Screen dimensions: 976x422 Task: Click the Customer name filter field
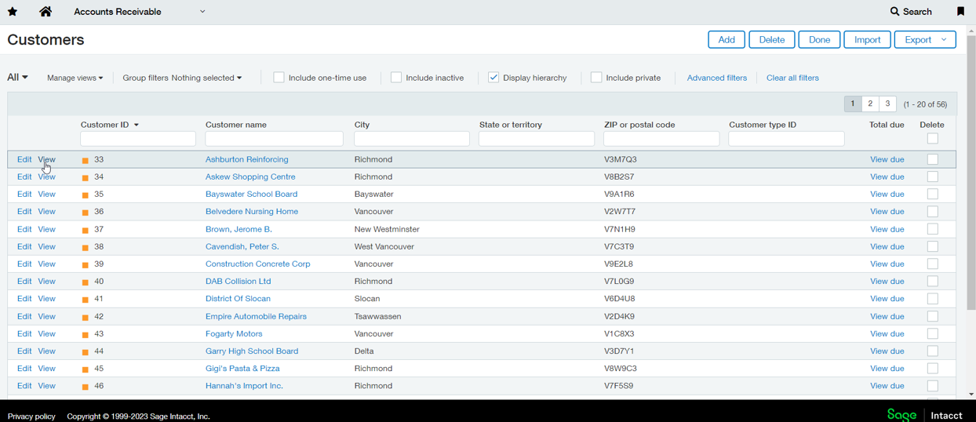[274, 139]
